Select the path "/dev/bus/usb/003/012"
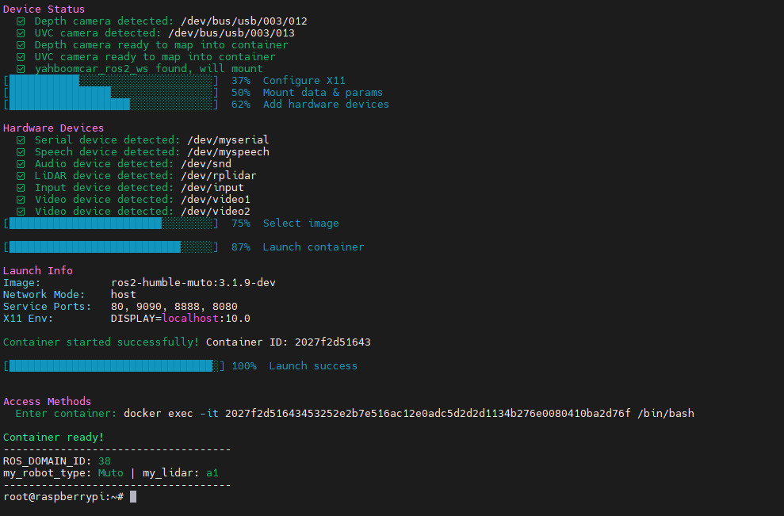Image resolution: width=784 pixels, height=516 pixels. (244, 21)
